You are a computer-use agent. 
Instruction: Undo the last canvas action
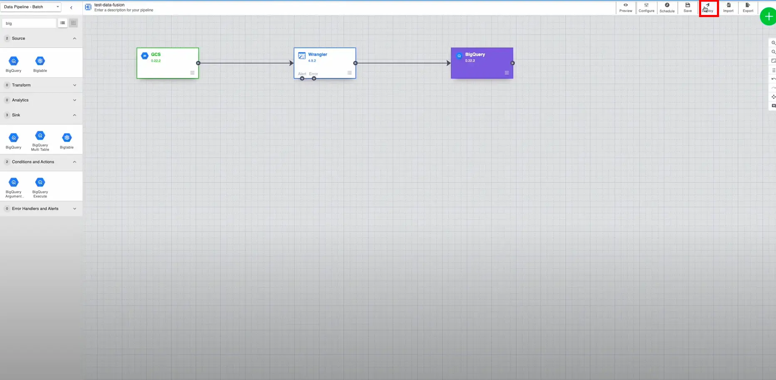pos(773,79)
